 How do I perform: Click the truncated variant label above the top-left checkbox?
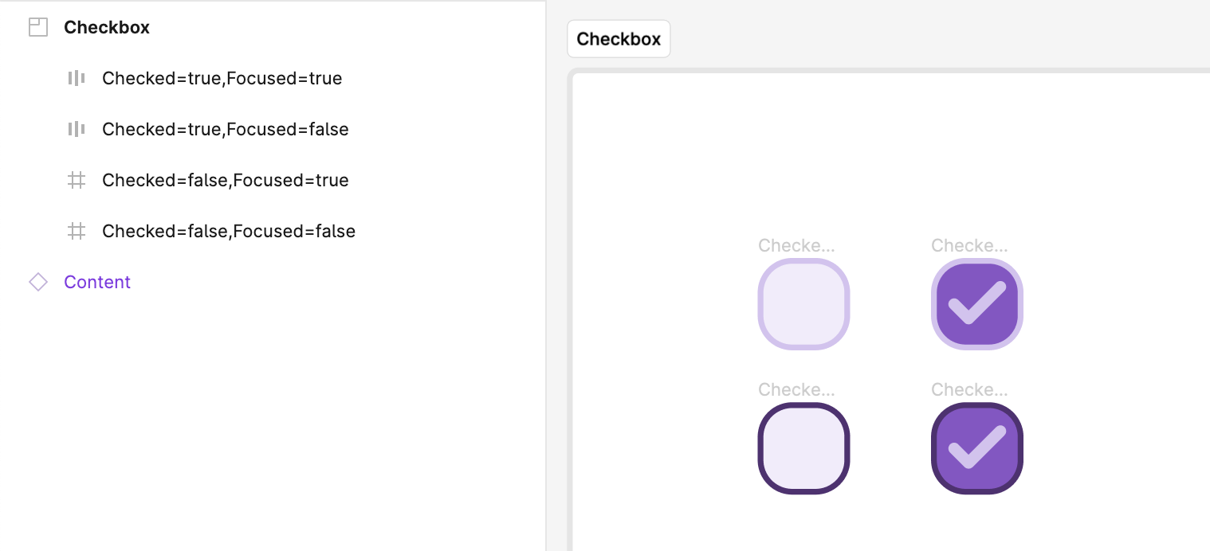tap(796, 245)
